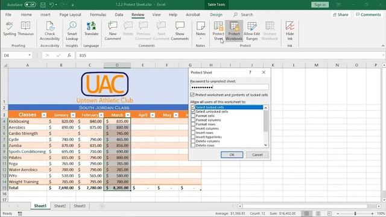The image size is (386, 217).
Task: Toggle Protect worksheet and contents checkbox
Action: tap(192, 95)
